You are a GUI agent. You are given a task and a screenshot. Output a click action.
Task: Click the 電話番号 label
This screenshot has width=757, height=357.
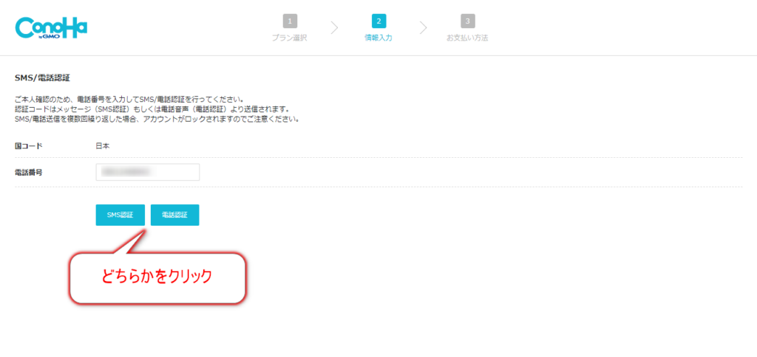coord(29,172)
